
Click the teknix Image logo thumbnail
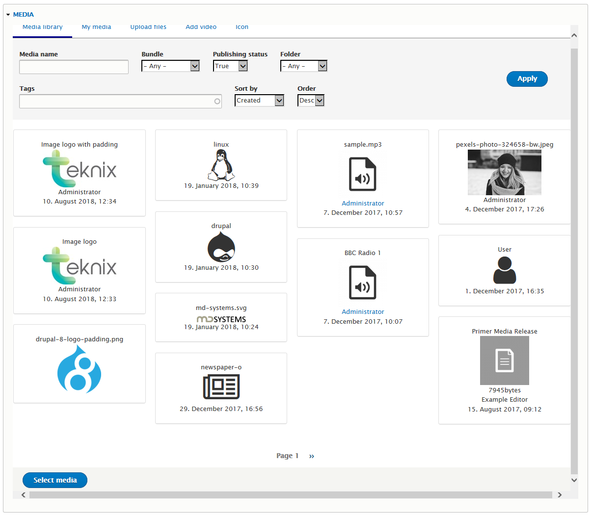pos(79,265)
